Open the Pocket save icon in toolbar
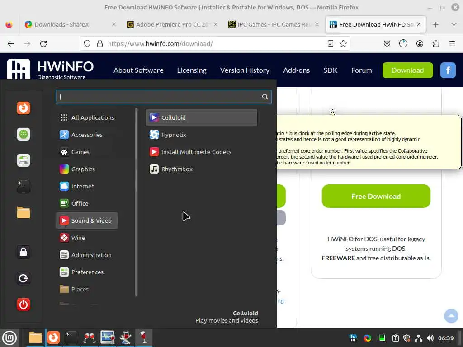The height and width of the screenshot is (347, 463). point(387,44)
